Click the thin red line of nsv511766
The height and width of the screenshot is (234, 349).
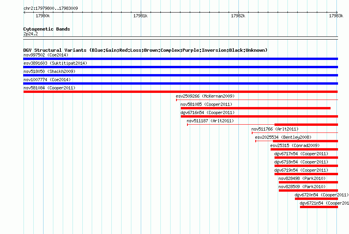coord(295,133)
